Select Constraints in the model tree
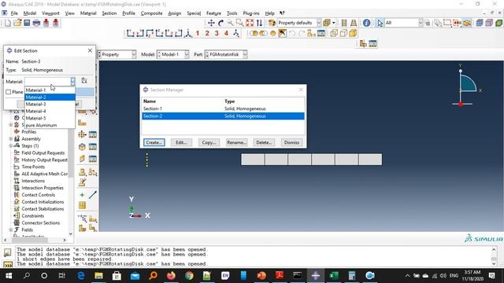The width and height of the screenshot is (504, 283). [x=33, y=216]
